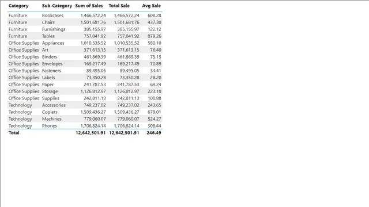The image size is (369, 207).
Task: Select Avg Sale value 243.65
Action: tap(155, 105)
